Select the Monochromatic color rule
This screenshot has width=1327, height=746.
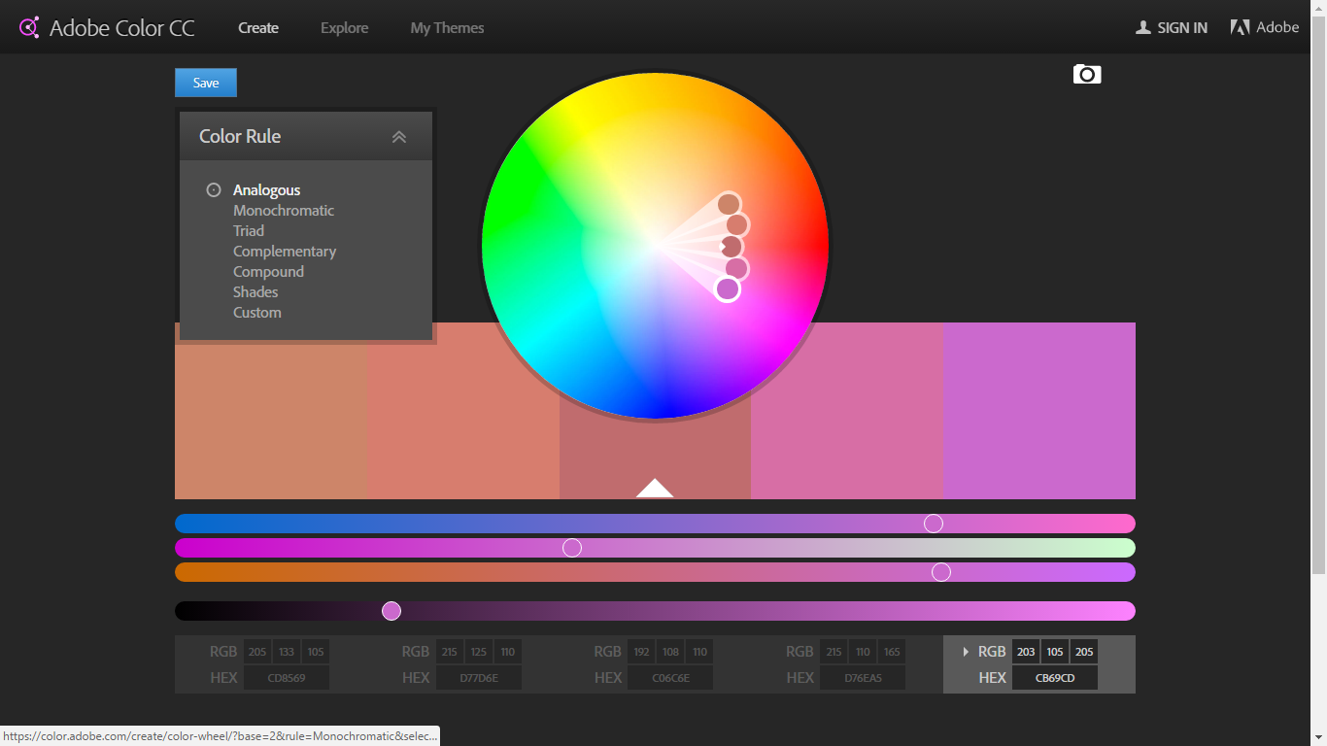(284, 211)
